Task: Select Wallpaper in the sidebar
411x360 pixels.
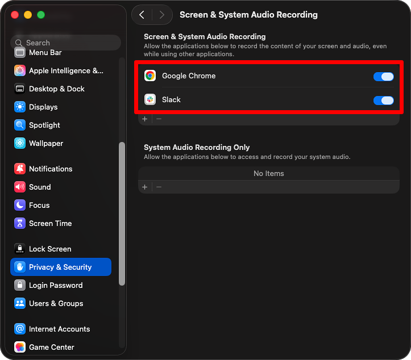Action: (x=61, y=143)
